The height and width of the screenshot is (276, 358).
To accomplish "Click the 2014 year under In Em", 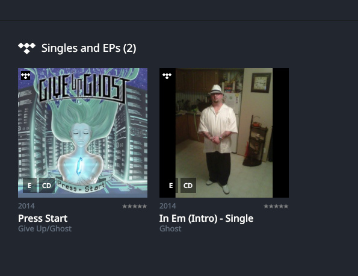I will click(168, 206).
